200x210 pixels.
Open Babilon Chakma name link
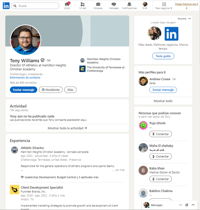click(161, 191)
